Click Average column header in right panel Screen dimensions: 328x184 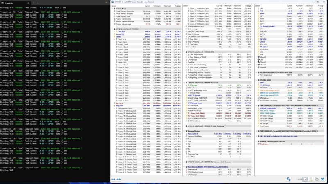pyautogui.click(x=320, y=6)
